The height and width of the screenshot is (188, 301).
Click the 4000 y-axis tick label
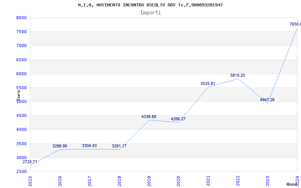pyautogui.click(x=21, y=130)
